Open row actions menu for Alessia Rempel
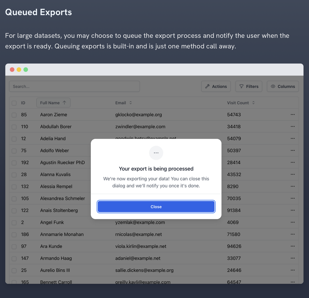 click(x=292, y=186)
